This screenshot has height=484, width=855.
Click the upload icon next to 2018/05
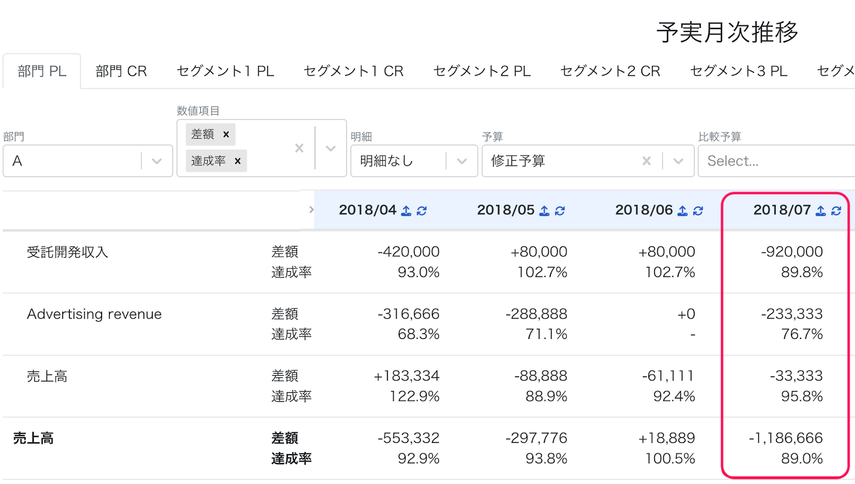[x=544, y=211]
